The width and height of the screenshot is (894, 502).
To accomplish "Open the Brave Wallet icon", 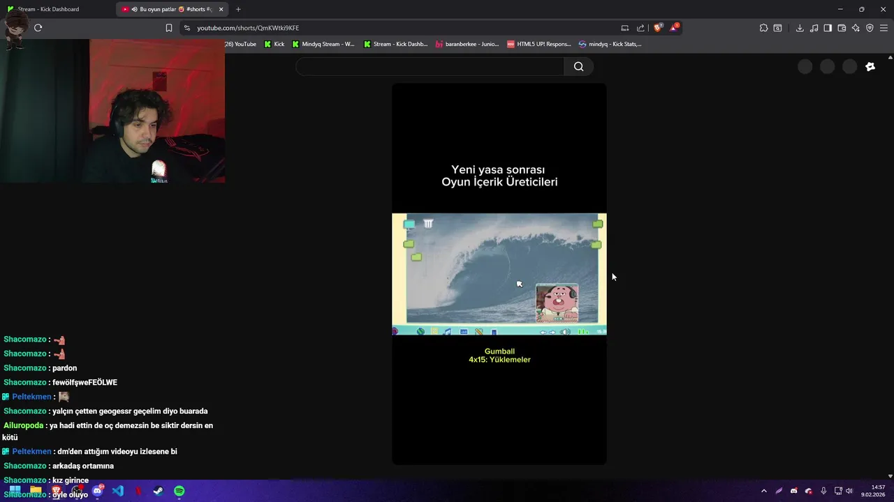I will [x=842, y=28].
